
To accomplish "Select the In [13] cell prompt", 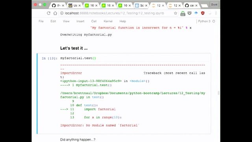I will 50,58.
